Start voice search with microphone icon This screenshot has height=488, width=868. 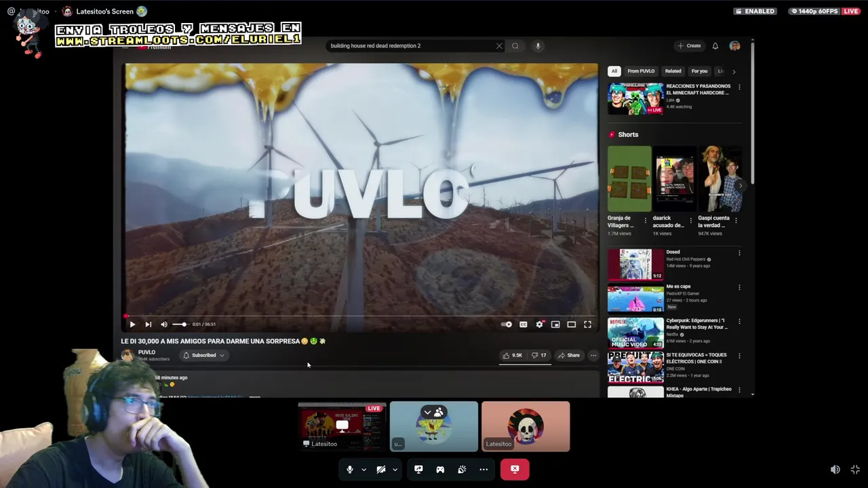click(x=538, y=46)
